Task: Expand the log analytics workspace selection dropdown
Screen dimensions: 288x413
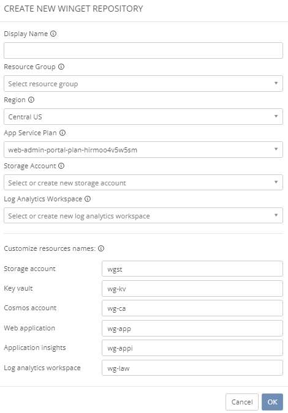Action: coord(143,215)
